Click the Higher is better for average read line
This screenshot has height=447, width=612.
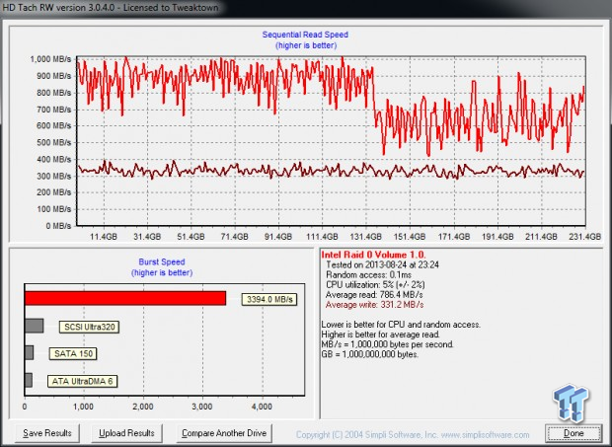click(381, 335)
